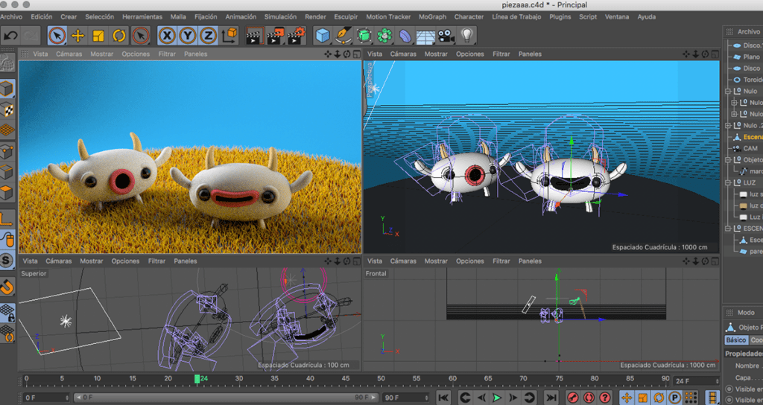Open the Plugins menu
This screenshot has width=763, height=405.
tap(560, 16)
